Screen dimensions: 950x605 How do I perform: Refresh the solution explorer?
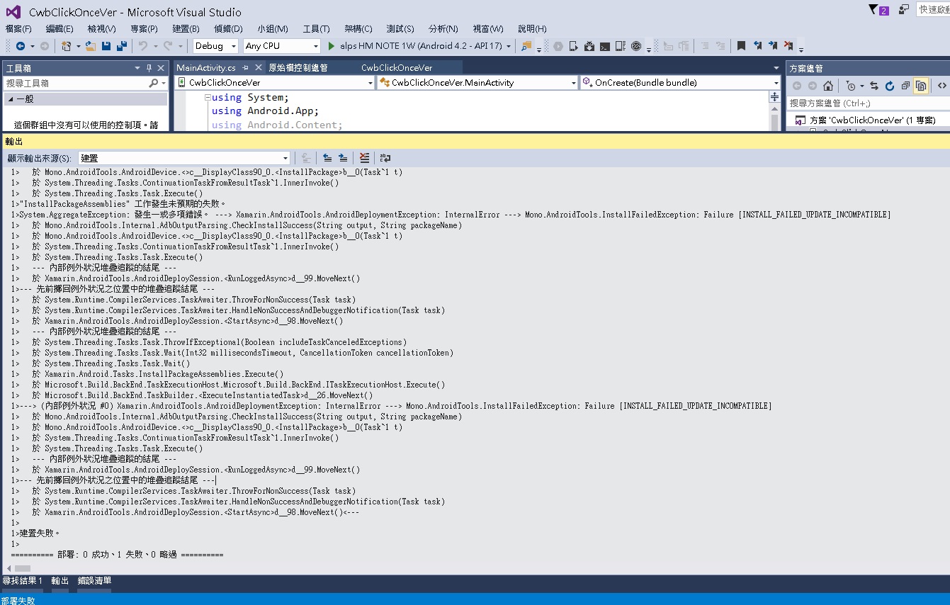890,86
